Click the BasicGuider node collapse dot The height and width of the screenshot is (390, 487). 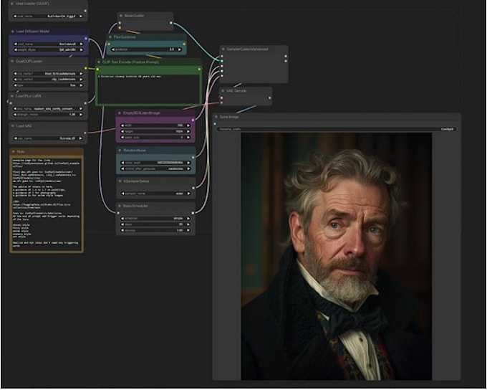pos(121,15)
